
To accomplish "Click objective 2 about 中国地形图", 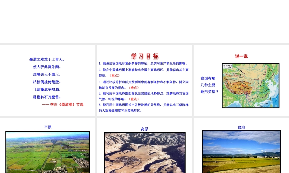I will pyautogui.click(x=144, y=73).
